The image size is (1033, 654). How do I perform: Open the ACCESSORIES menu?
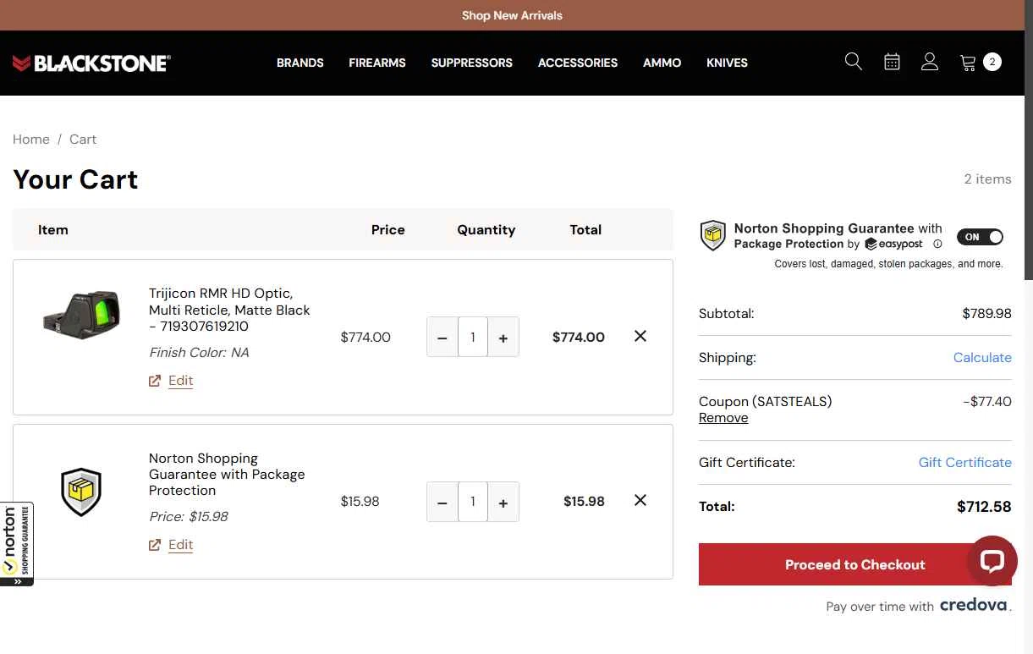[x=578, y=63]
